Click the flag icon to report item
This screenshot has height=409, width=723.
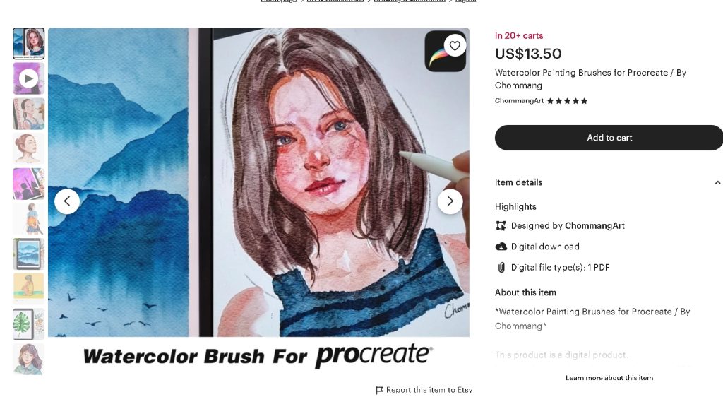[x=379, y=390]
